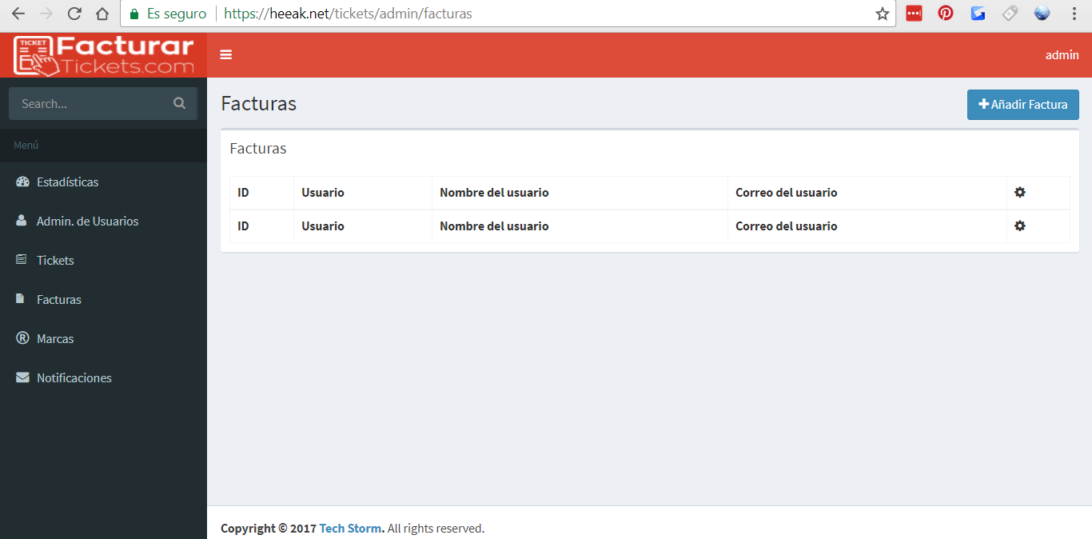This screenshot has width=1092, height=539.
Task: Reload the page in browser
Action: point(74,14)
